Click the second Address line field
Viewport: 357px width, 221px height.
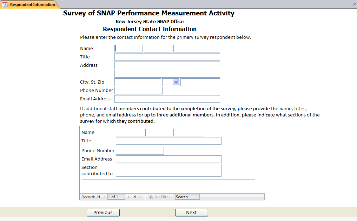tap(167, 74)
